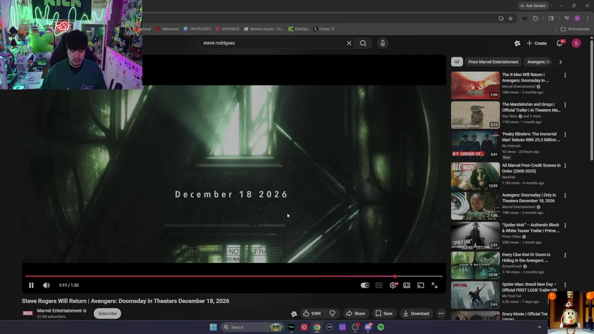Mute the video volume
The image size is (594, 334).
tap(46, 285)
